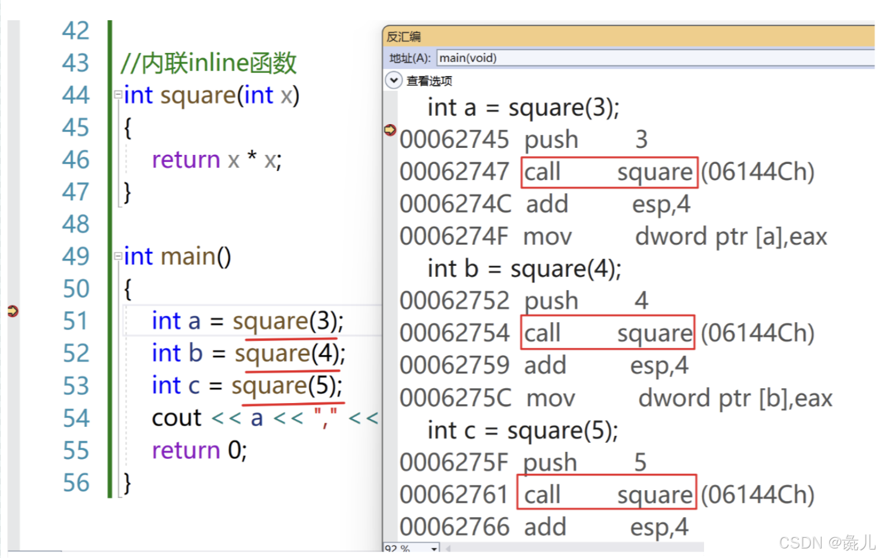Click the current-instruction arrow at address 00062745
Screen dimensions: 878x558
click(x=390, y=130)
